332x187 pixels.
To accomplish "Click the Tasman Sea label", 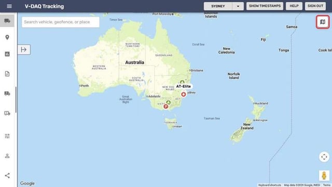I will coord(212,118).
